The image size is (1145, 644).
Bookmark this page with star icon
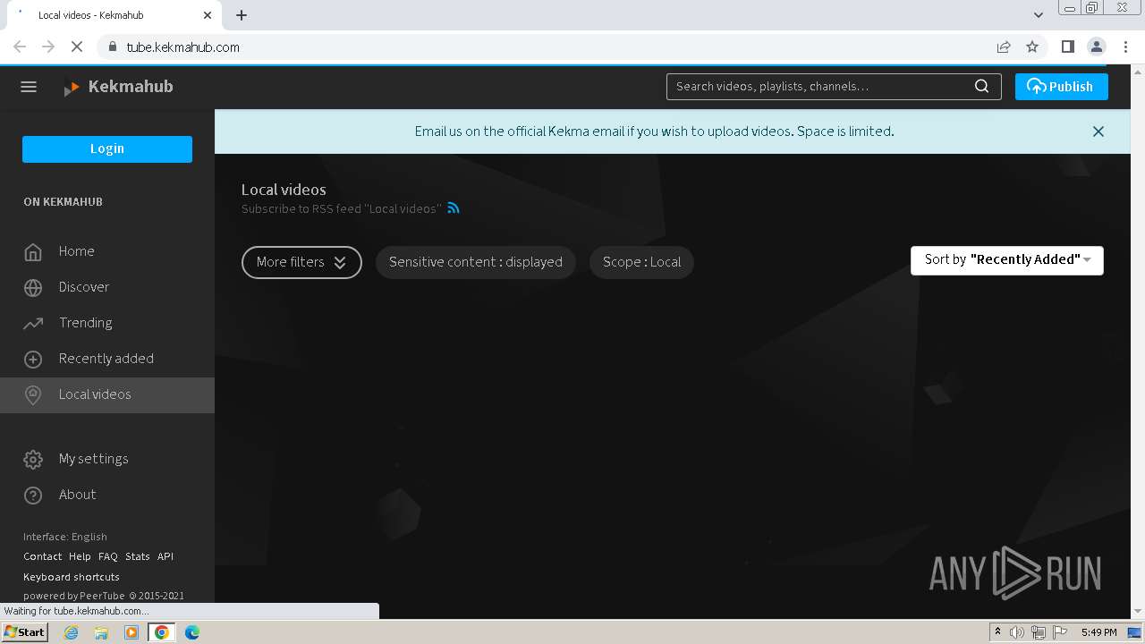pyautogui.click(x=1032, y=47)
